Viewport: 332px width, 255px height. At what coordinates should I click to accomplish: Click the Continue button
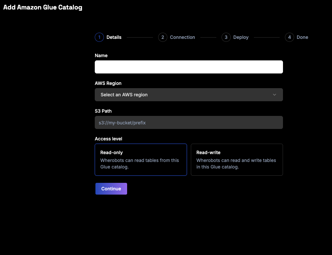[x=111, y=188]
